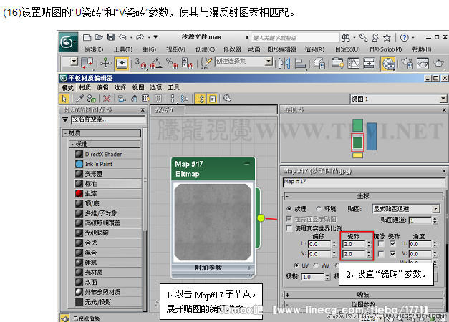
Task: Select the VW radio button
Action: 316,265
